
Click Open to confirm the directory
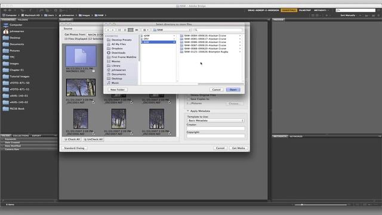(x=233, y=90)
